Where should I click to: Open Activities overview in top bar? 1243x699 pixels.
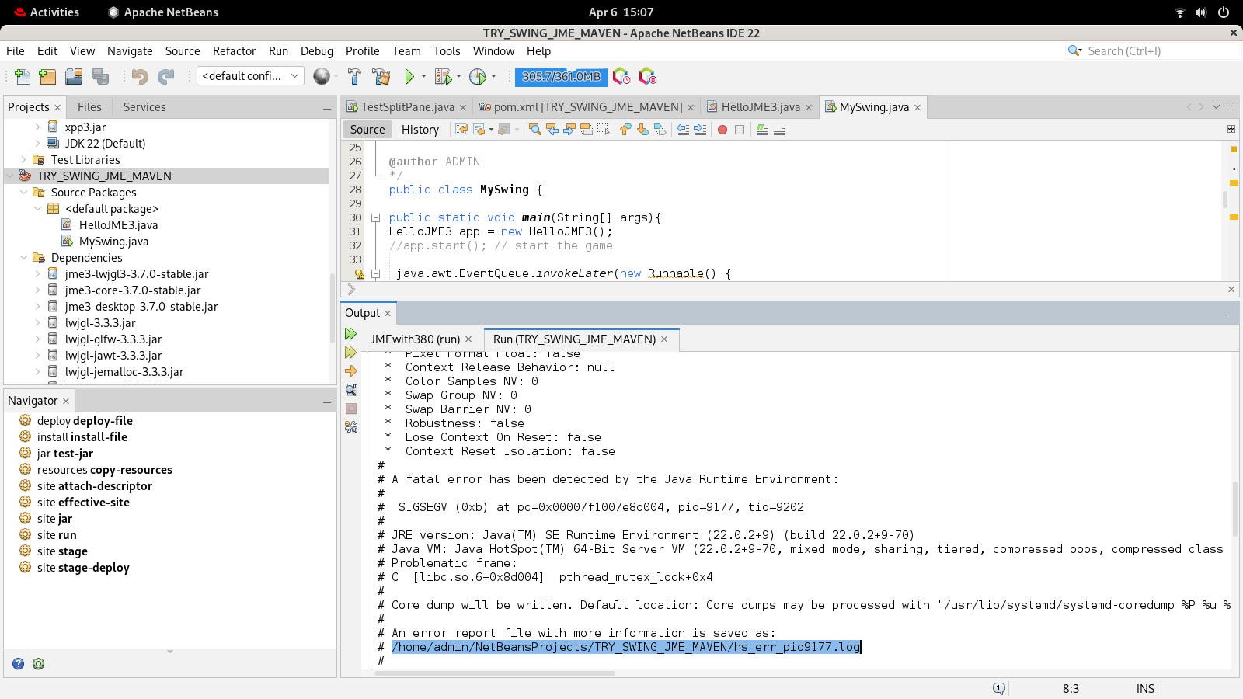(x=47, y=12)
